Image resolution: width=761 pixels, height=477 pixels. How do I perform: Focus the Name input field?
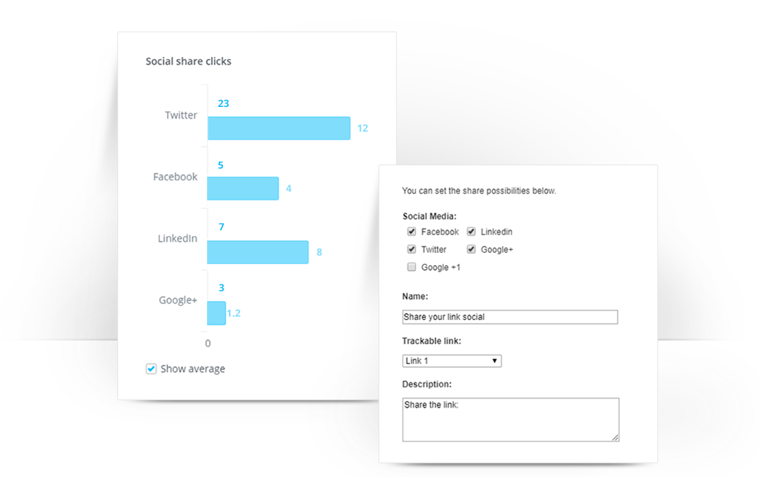tap(510, 317)
